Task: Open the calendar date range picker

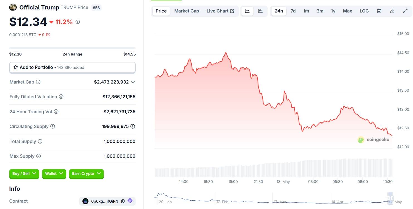Action: tap(379, 11)
